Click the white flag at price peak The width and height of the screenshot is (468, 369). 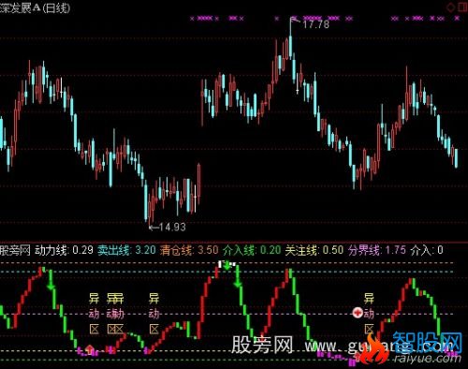coord(294,21)
